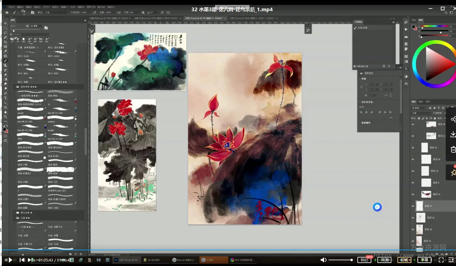Select the Zoom magnifier tool

5,117
